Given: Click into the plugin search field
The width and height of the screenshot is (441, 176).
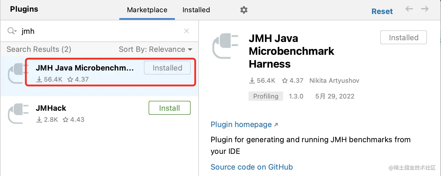Looking at the screenshot, I should [99, 31].
